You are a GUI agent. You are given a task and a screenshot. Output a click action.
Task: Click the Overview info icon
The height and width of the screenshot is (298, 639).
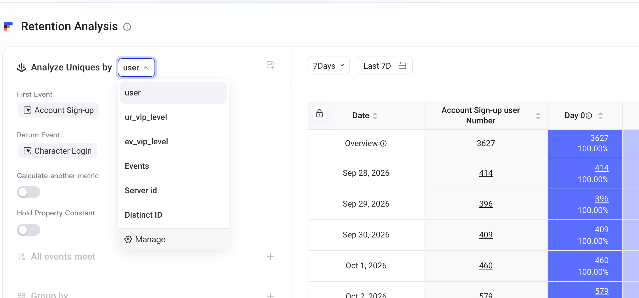tap(384, 143)
